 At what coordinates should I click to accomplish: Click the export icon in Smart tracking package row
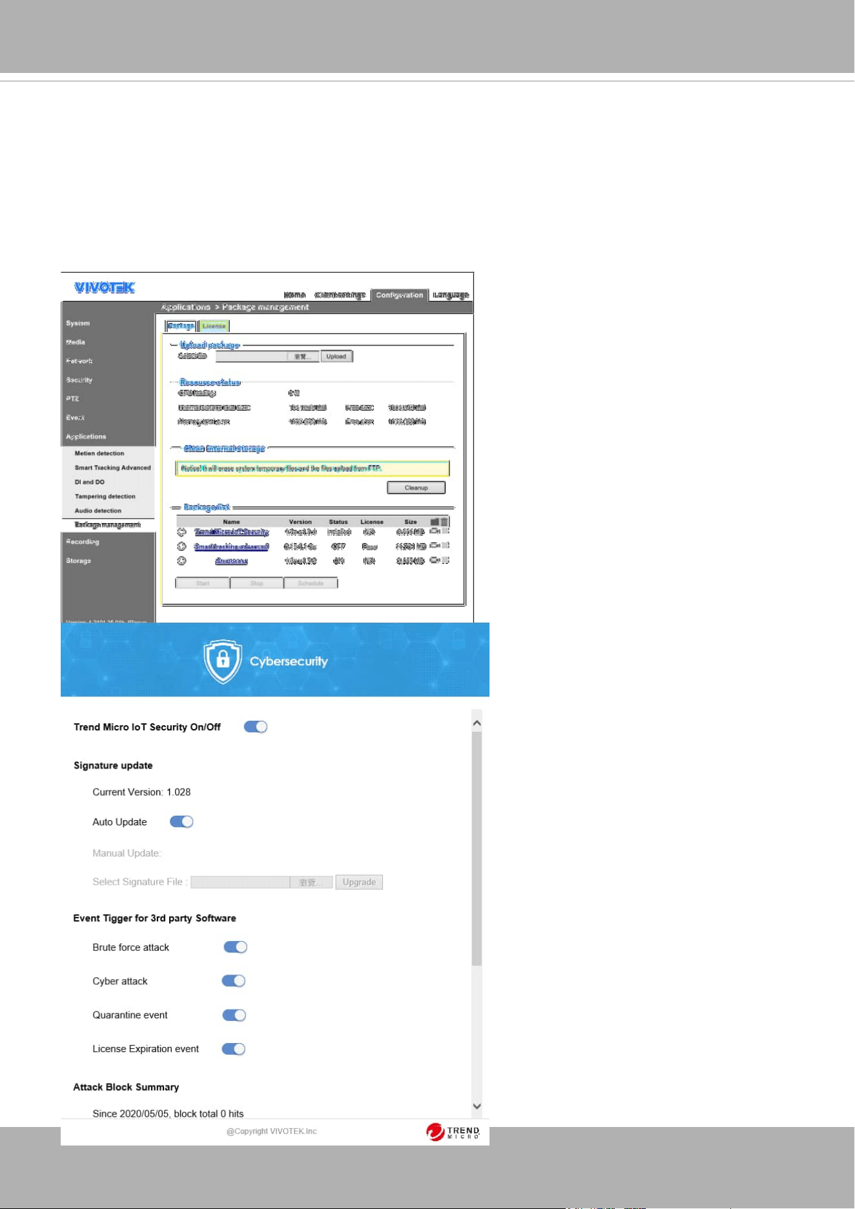pos(435,546)
